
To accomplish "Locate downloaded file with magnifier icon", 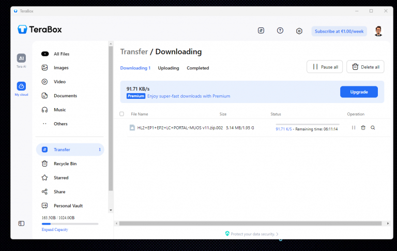I will coord(373,127).
